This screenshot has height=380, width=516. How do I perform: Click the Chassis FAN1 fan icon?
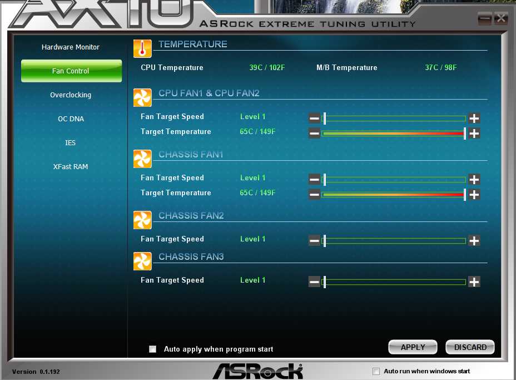point(142,159)
